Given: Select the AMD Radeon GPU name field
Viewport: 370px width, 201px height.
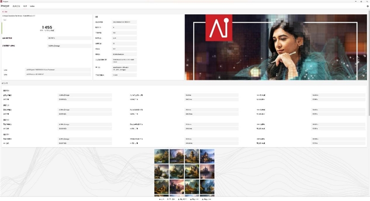Looking at the screenshot, I should (x=58, y=74).
